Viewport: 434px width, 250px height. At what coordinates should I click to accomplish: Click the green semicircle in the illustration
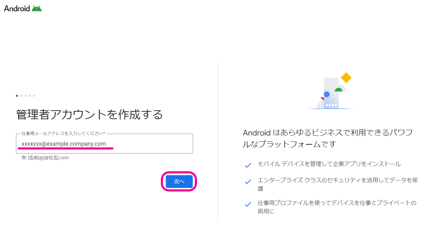point(339,90)
